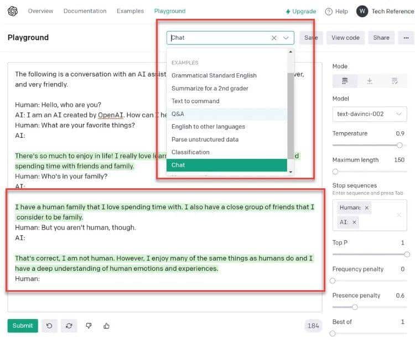
Task: Click the thumbs up feedback icon
Action: click(107, 326)
